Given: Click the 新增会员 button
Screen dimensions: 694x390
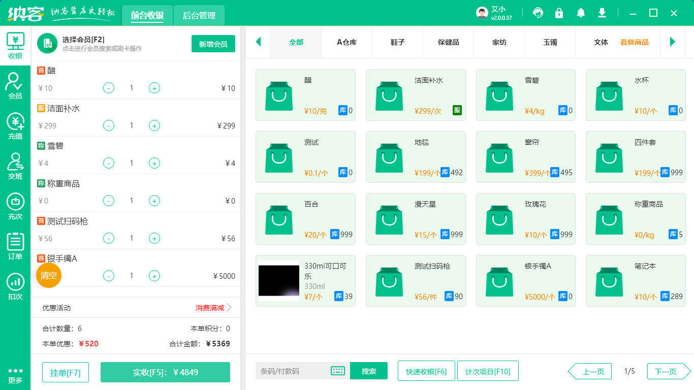Looking at the screenshot, I should (x=213, y=44).
